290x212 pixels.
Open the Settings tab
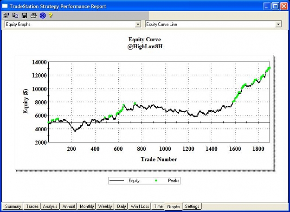[192, 206]
